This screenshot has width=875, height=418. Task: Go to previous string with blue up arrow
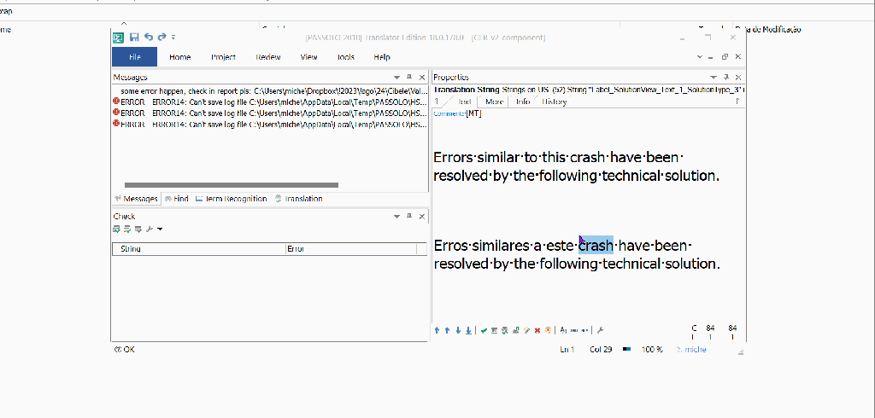click(447, 330)
